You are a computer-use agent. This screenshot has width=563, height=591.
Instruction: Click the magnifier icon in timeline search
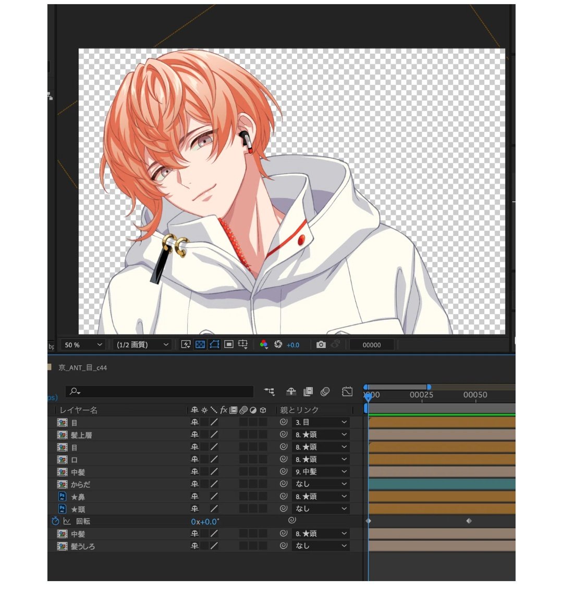pyautogui.click(x=75, y=391)
